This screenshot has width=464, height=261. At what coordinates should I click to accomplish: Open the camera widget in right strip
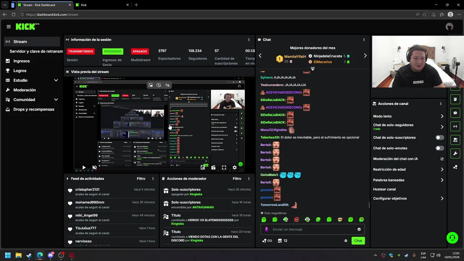pos(455,140)
